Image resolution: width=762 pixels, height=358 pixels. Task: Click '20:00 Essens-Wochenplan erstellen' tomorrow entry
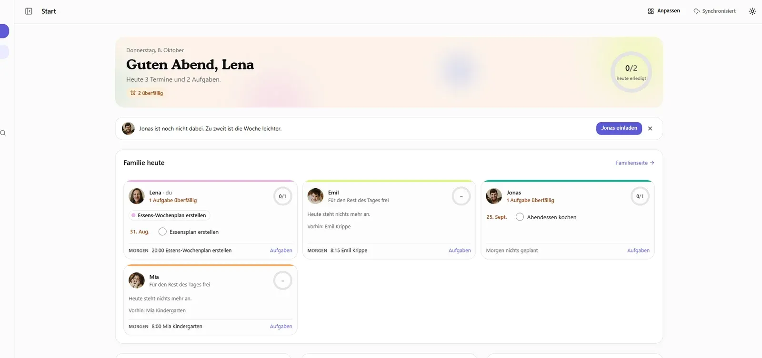191,251
